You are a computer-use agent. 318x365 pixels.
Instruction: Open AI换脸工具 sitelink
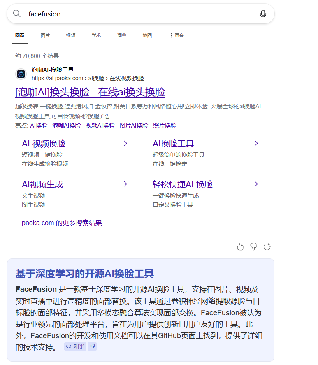[173, 144]
